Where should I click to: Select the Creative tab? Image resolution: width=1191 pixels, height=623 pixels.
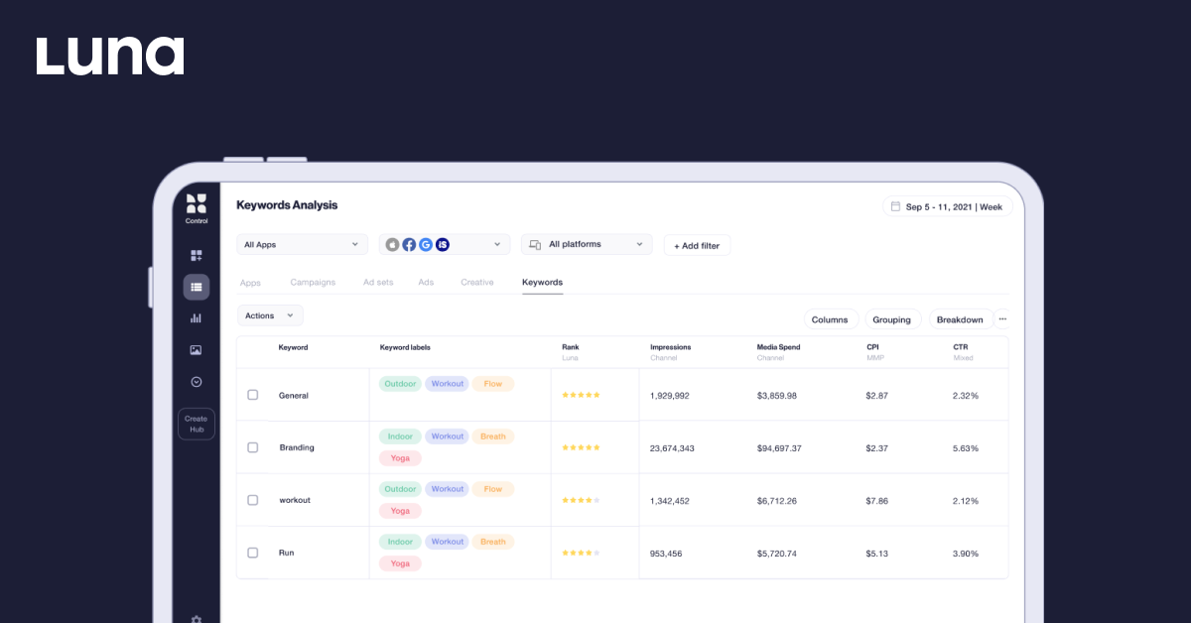(x=476, y=282)
